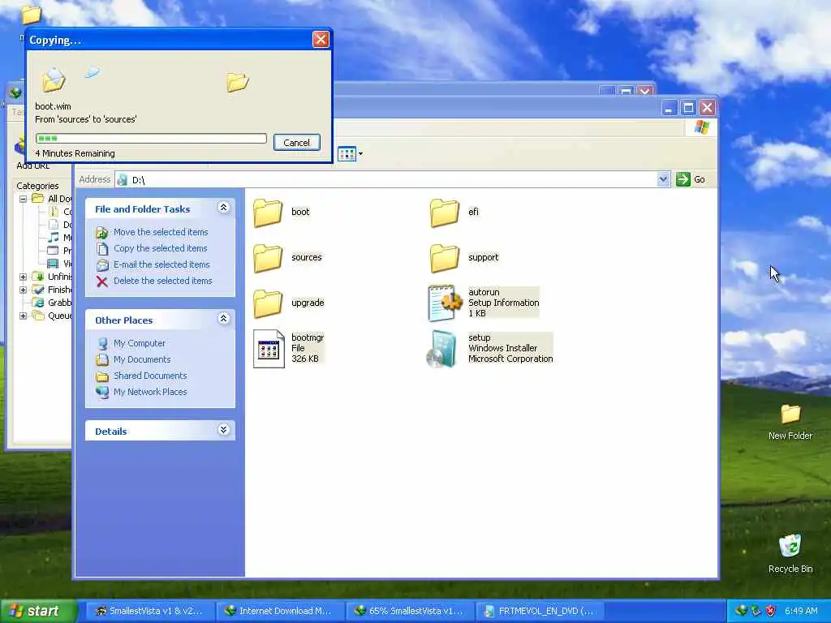Expand the Details panel

224,430
